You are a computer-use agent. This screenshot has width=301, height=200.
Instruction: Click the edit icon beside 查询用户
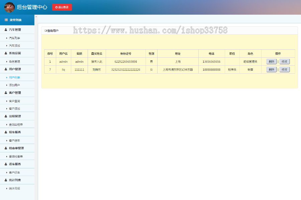[x=45, y=30]
